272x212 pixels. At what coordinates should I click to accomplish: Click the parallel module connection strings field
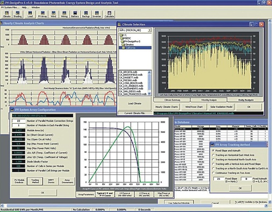pos(19,121)
